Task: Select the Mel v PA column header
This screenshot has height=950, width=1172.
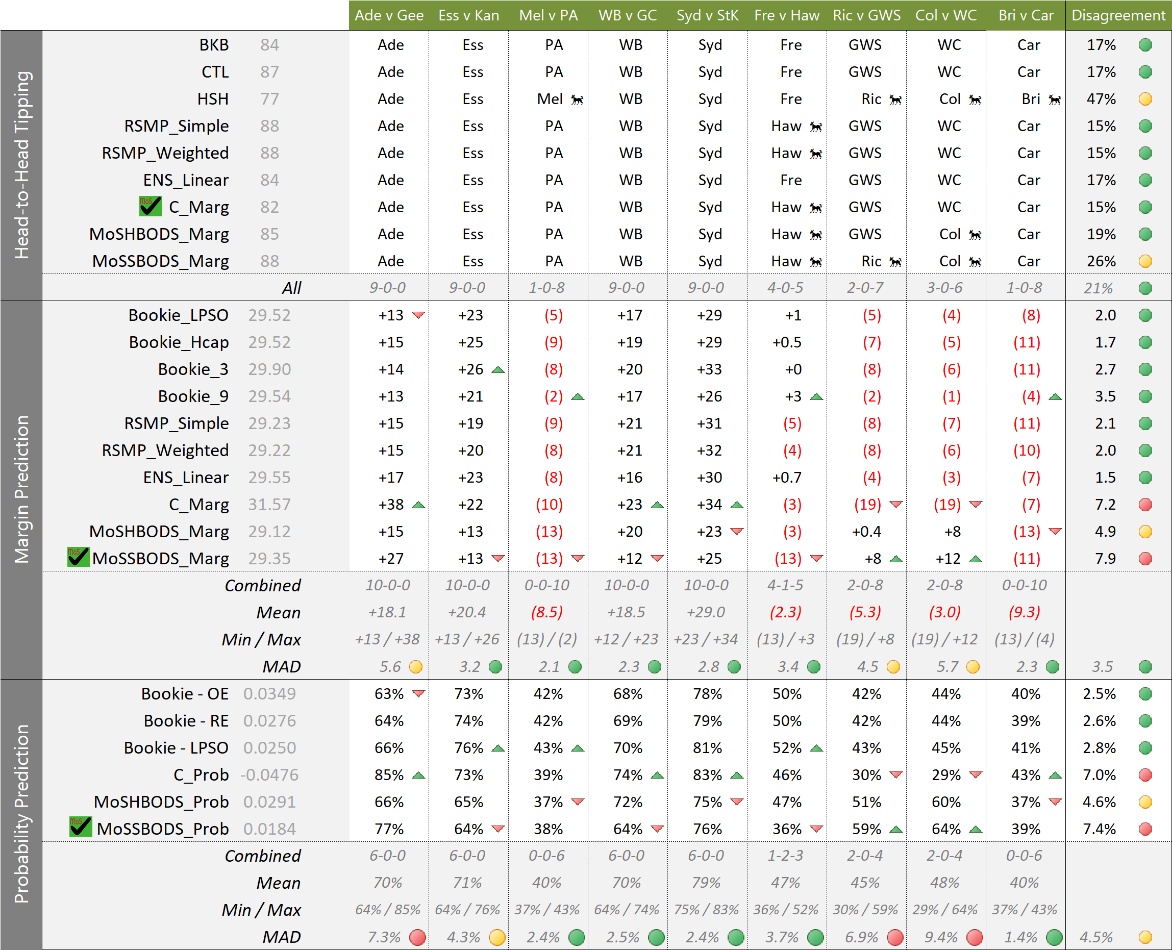Action: coord(548,15)
